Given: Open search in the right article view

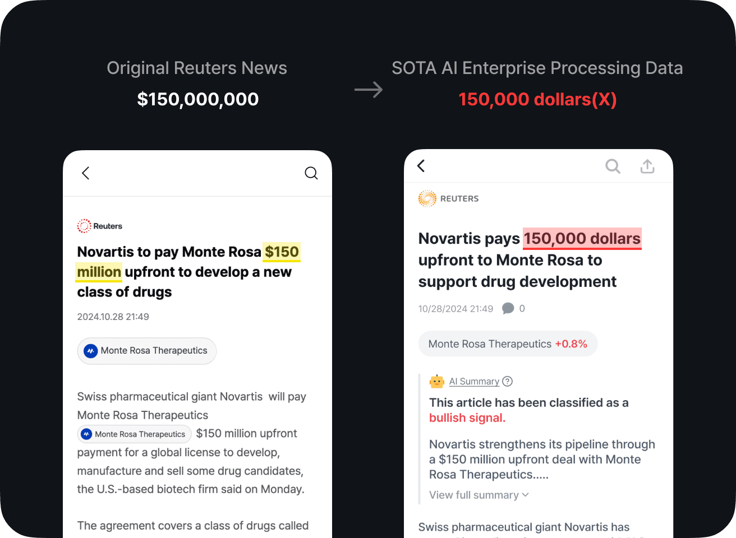Looking at the screenshot, I should point(613,166).
